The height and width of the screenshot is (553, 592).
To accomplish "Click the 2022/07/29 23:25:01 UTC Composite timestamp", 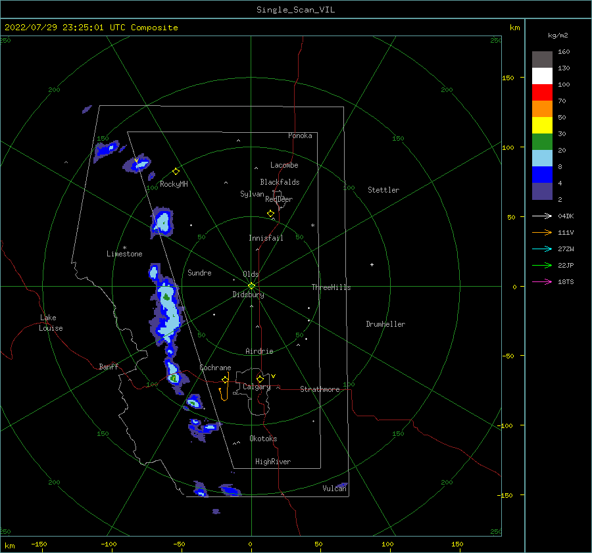I will click(91, 28).
